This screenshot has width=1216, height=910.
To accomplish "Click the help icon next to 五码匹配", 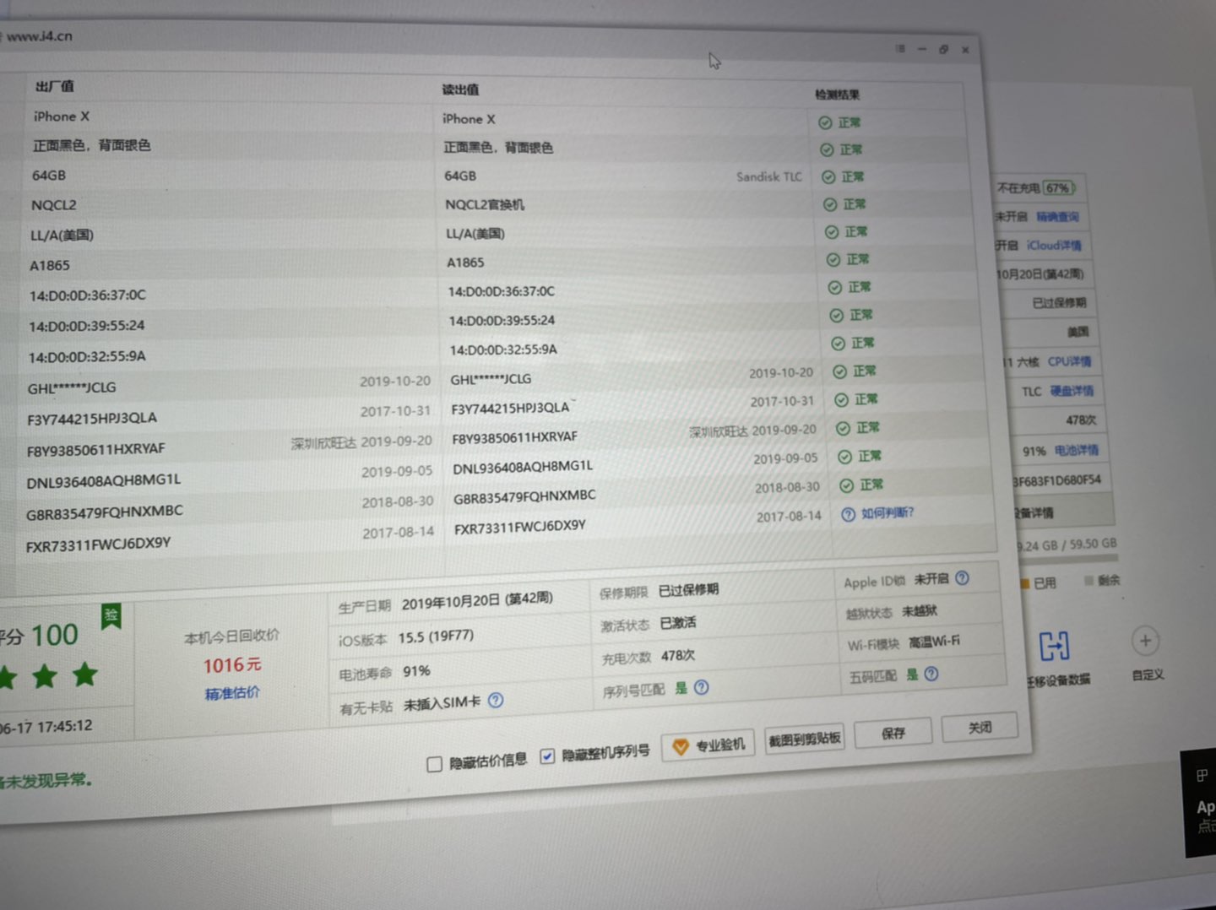I will click(x=931, y=674).
